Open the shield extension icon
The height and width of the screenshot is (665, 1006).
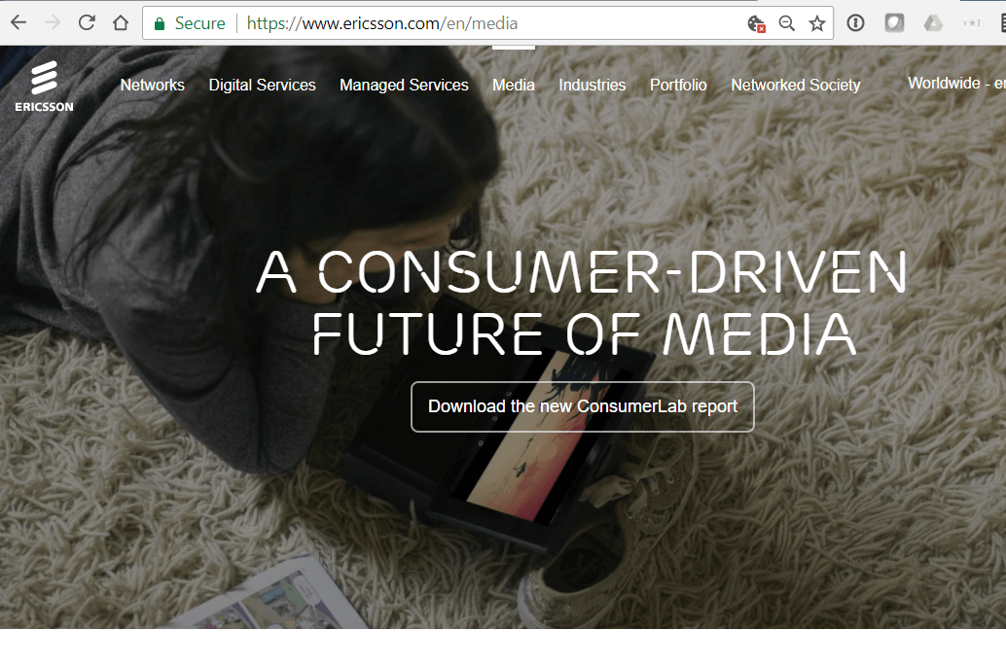pos(894,23)
